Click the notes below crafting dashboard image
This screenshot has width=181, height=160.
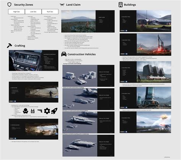point(27,76)
